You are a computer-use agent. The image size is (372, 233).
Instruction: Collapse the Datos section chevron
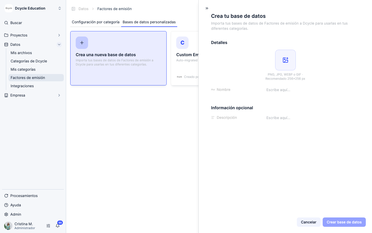point(59,45)
